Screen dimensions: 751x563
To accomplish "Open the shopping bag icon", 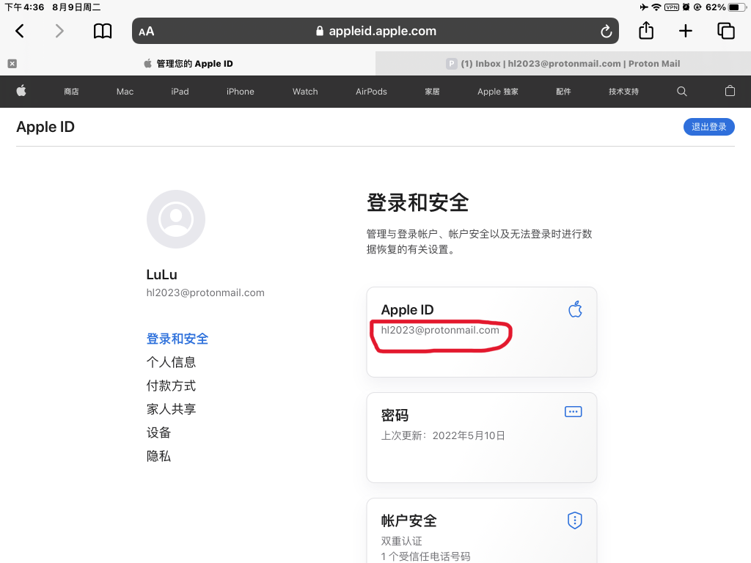I will click(x=730, y=91).
